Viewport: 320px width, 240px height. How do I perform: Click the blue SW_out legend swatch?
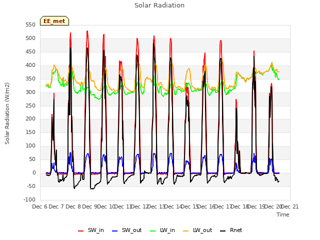pos(115,231)
